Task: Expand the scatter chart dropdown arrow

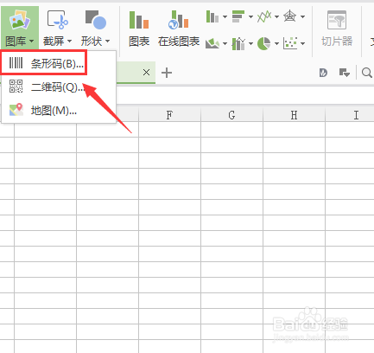Action: (302, 44)
